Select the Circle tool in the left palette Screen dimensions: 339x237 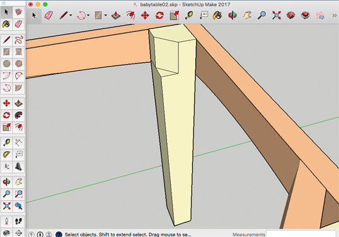[x=6, y=64]
